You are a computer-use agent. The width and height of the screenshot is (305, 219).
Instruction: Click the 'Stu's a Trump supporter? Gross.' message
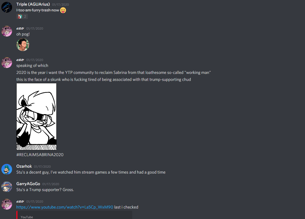click(45, 190)
